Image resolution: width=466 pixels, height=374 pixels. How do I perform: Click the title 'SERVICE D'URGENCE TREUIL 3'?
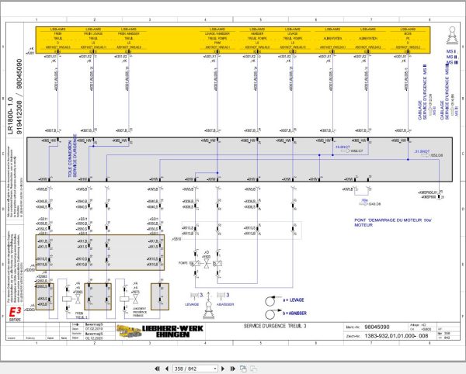(x=275, y=326)
